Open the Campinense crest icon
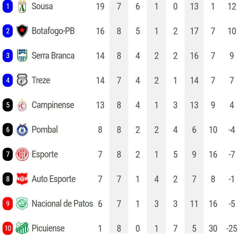 click(x=22, y=105)
